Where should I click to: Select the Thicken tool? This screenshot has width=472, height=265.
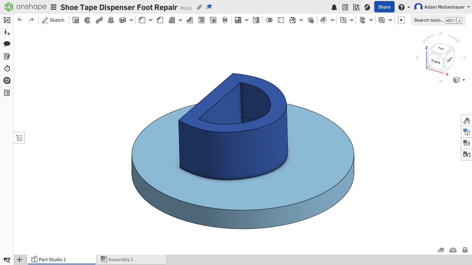pyautogui.click(x=123, y=20)
